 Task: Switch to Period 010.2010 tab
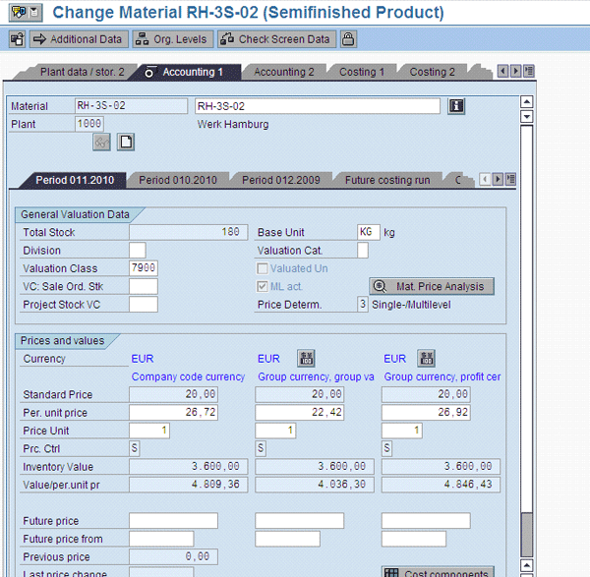point(178,180)
